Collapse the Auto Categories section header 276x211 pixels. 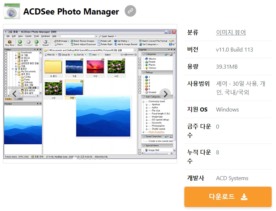tap(157, 97)
